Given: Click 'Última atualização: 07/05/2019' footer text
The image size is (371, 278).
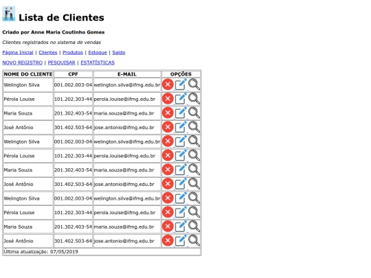Looking at the screenshot, I should click(41, 251).
